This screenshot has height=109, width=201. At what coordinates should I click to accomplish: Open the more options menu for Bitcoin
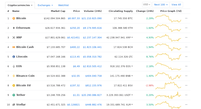186,18
